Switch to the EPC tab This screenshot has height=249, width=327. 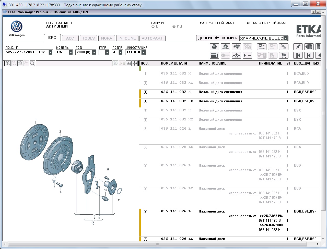point(52,38)
